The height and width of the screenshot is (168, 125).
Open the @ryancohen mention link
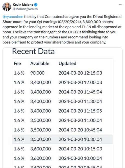(13, 17)
